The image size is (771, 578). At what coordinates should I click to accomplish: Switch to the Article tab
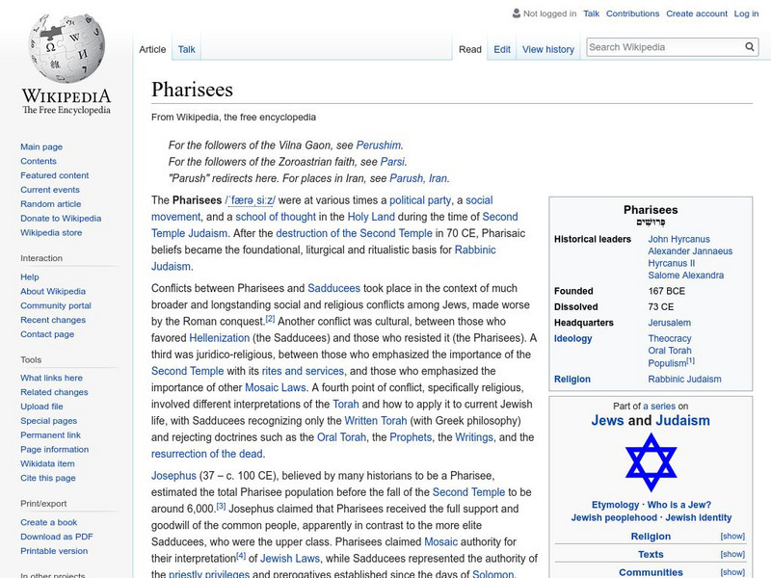pos(152,49)
